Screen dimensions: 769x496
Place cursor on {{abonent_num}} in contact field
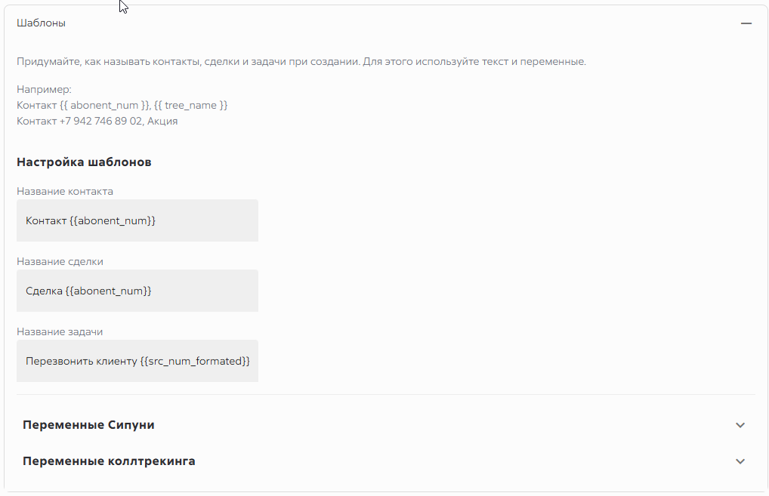click(113, 220)
